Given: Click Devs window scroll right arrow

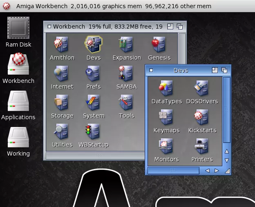Looking at the screenshot, I should [x=217, y=171].
